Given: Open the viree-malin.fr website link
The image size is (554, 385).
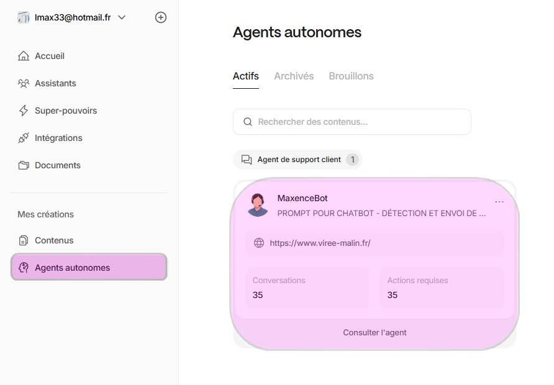Looking at the screenshot, I should pos(320,243).
